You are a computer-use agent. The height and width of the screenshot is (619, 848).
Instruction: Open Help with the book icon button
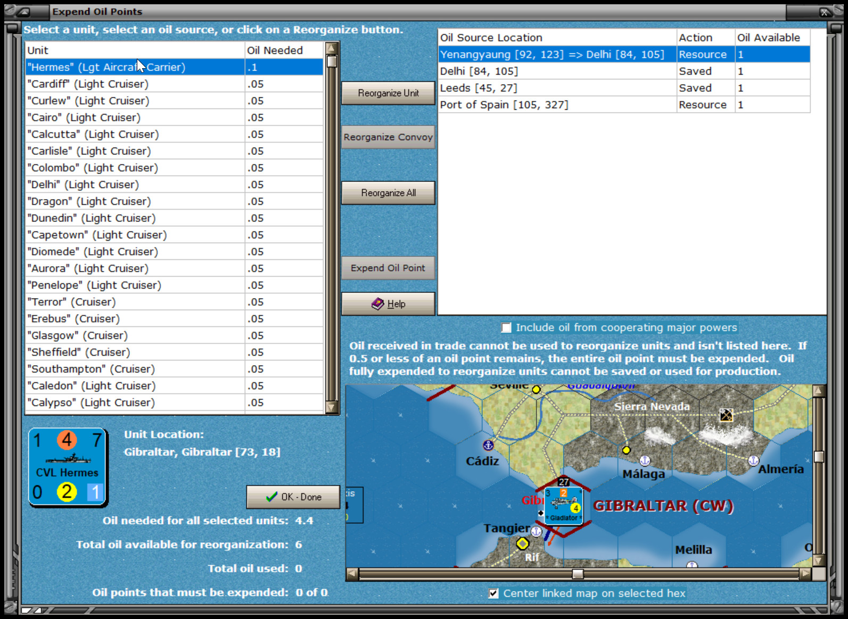point(388,304)
